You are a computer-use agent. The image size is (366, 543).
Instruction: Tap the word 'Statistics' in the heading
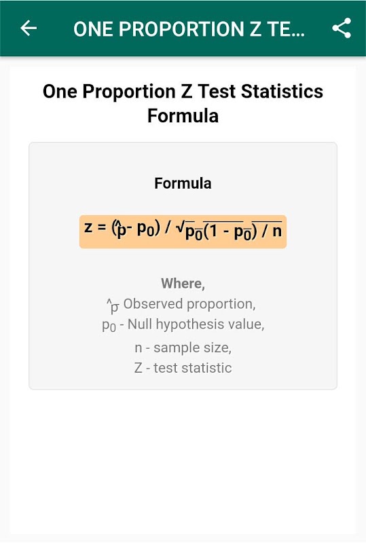click(282, 92)
